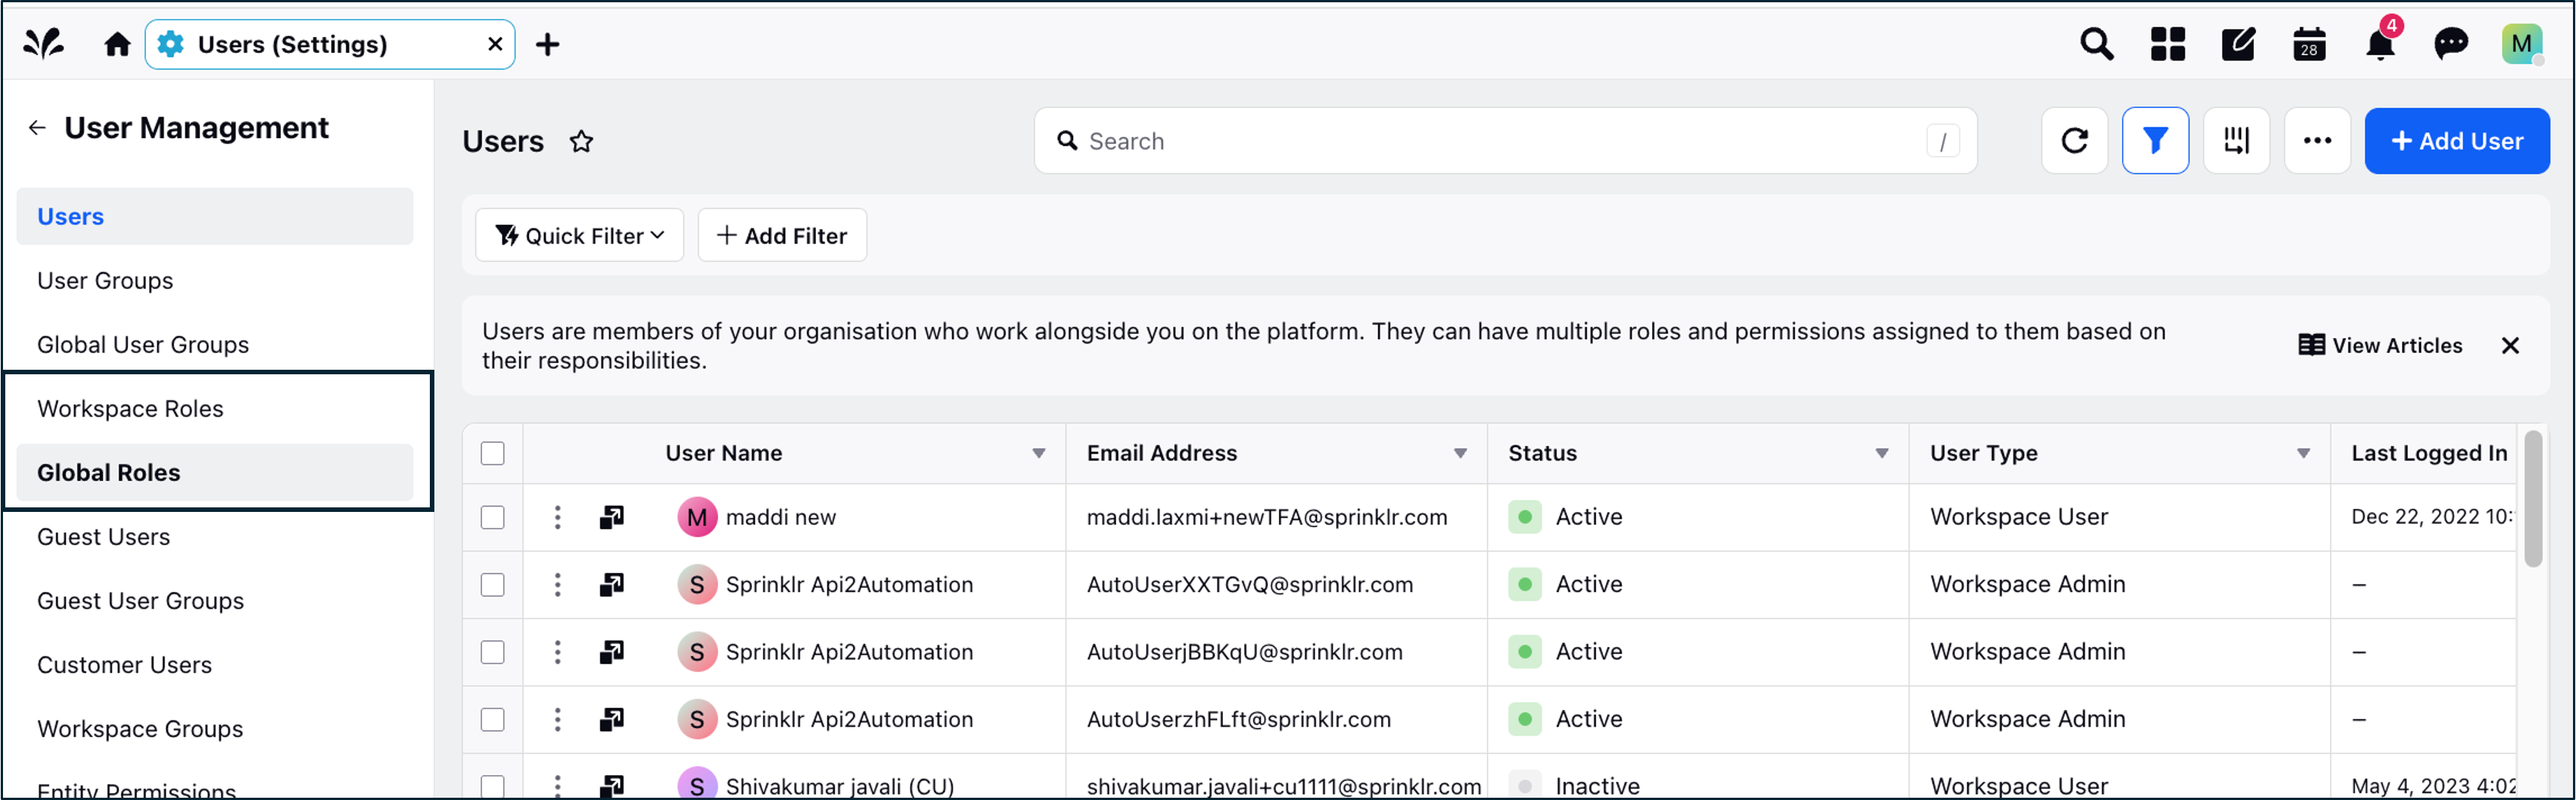Image resolution: width=2576 pixels, height=800 pixels.
Task: Check the AutoUserzhFLft row checkbox
Action: [492, 719]
